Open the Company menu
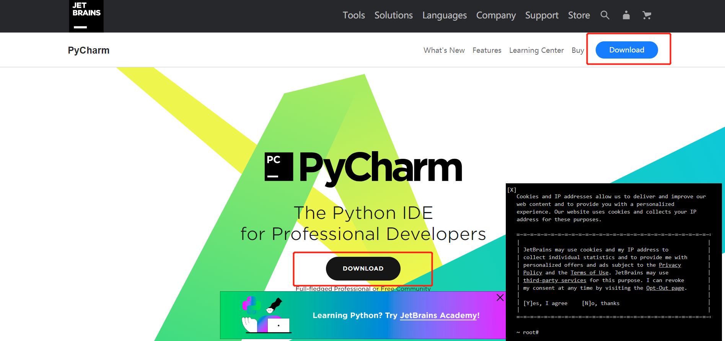 point(496,15)
